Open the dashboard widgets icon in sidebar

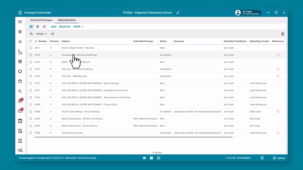point(20,61)
